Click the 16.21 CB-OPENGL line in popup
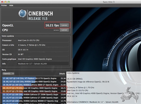The width and height of the screenshot is (141, 104). (75, 79)
